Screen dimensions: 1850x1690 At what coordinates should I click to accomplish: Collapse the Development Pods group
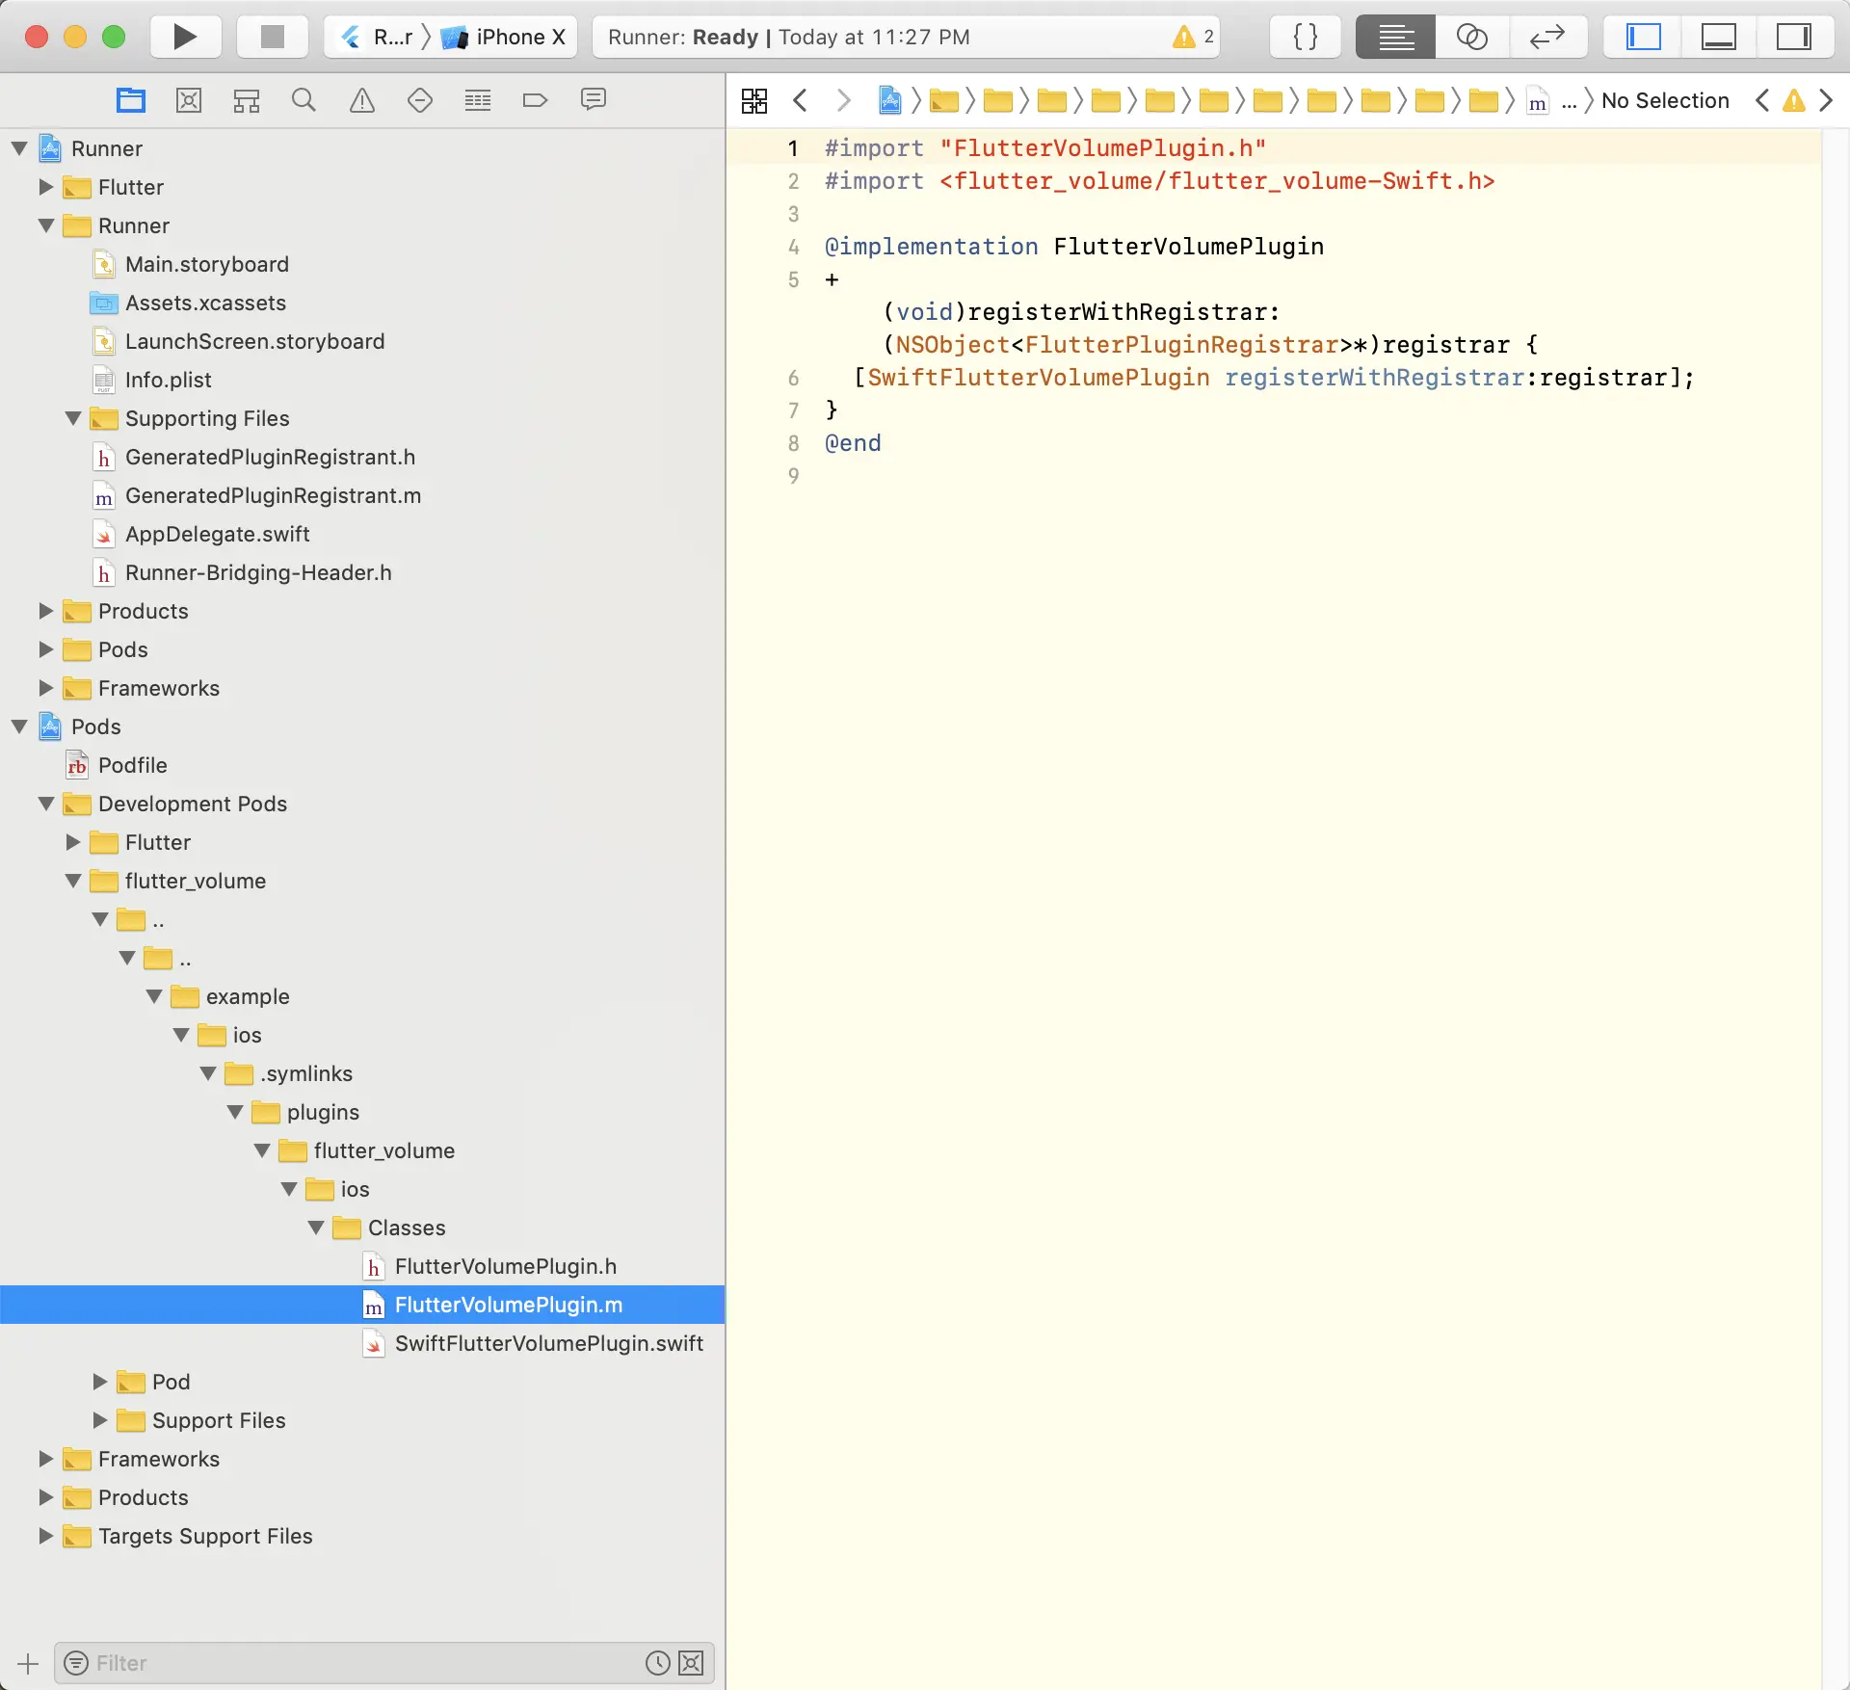click(x=45, y=804)
